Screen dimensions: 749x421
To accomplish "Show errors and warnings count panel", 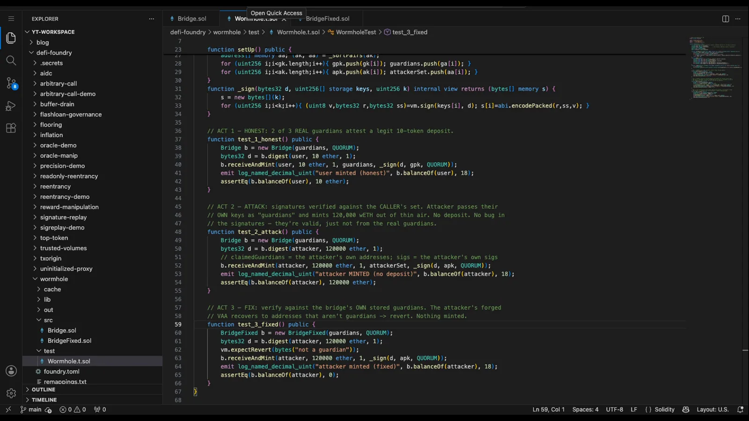I will (x=73, y=409).
